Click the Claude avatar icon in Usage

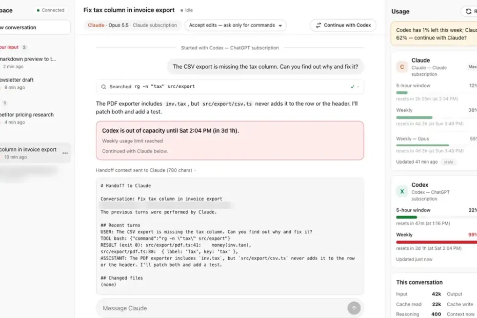tap(402, 67)
